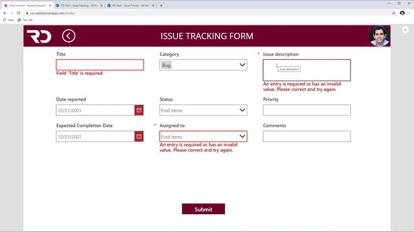Bookmark this page with star icon

394,13
